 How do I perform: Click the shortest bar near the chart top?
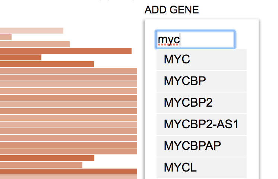[6, 37]
